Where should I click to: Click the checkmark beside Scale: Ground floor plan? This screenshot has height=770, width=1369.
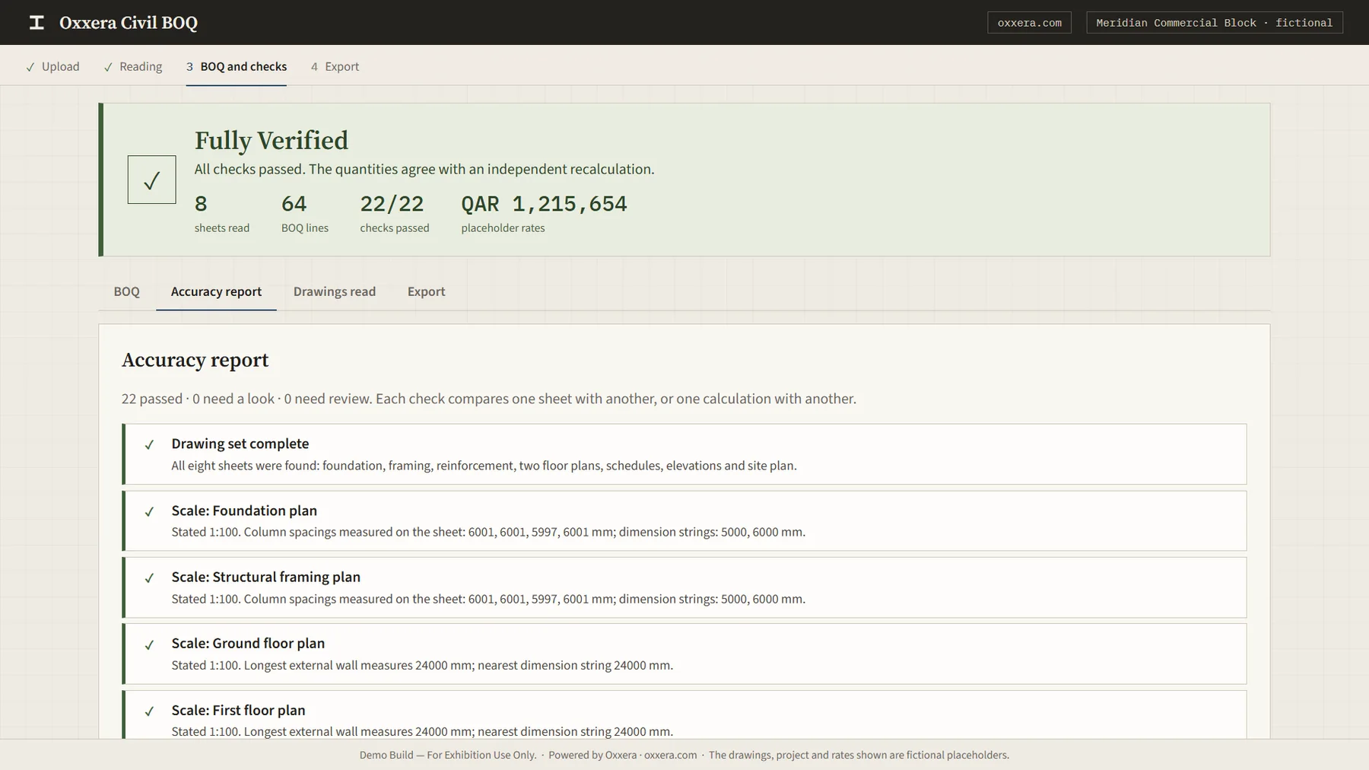pos(149,645)
